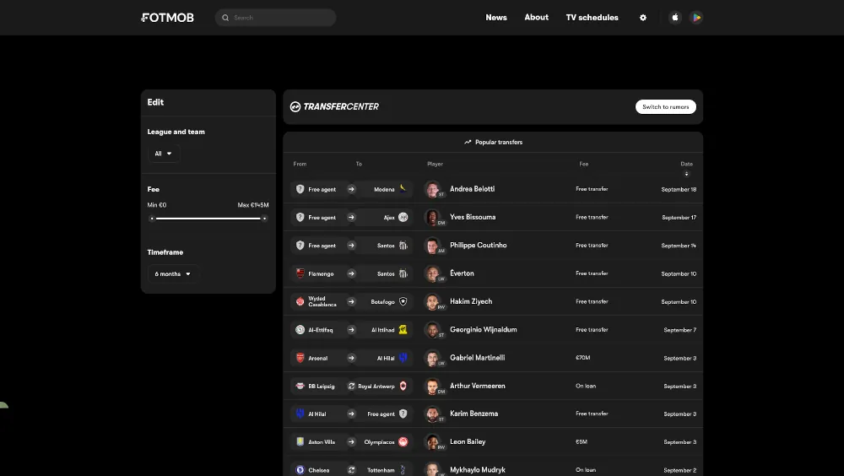Click the search magnifier icon

[x=225, y=18]
